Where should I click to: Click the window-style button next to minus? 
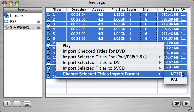click(x=27, y=104)
